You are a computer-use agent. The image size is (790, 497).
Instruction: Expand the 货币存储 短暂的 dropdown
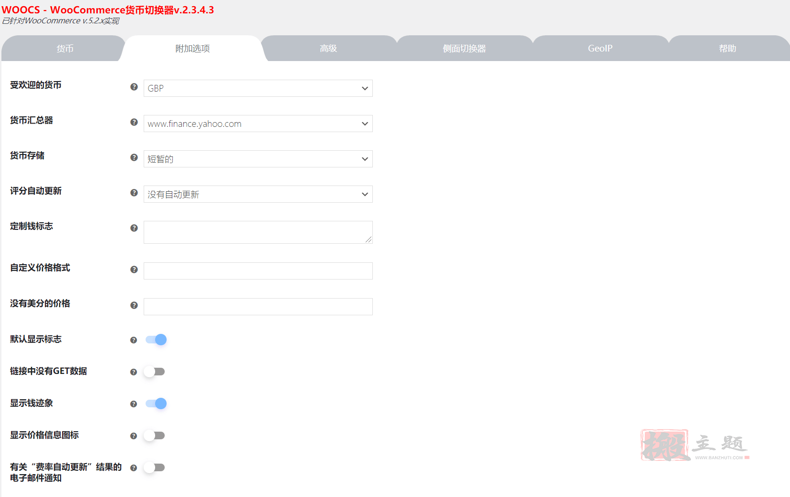pyautogui.click(x=258, y=159)
